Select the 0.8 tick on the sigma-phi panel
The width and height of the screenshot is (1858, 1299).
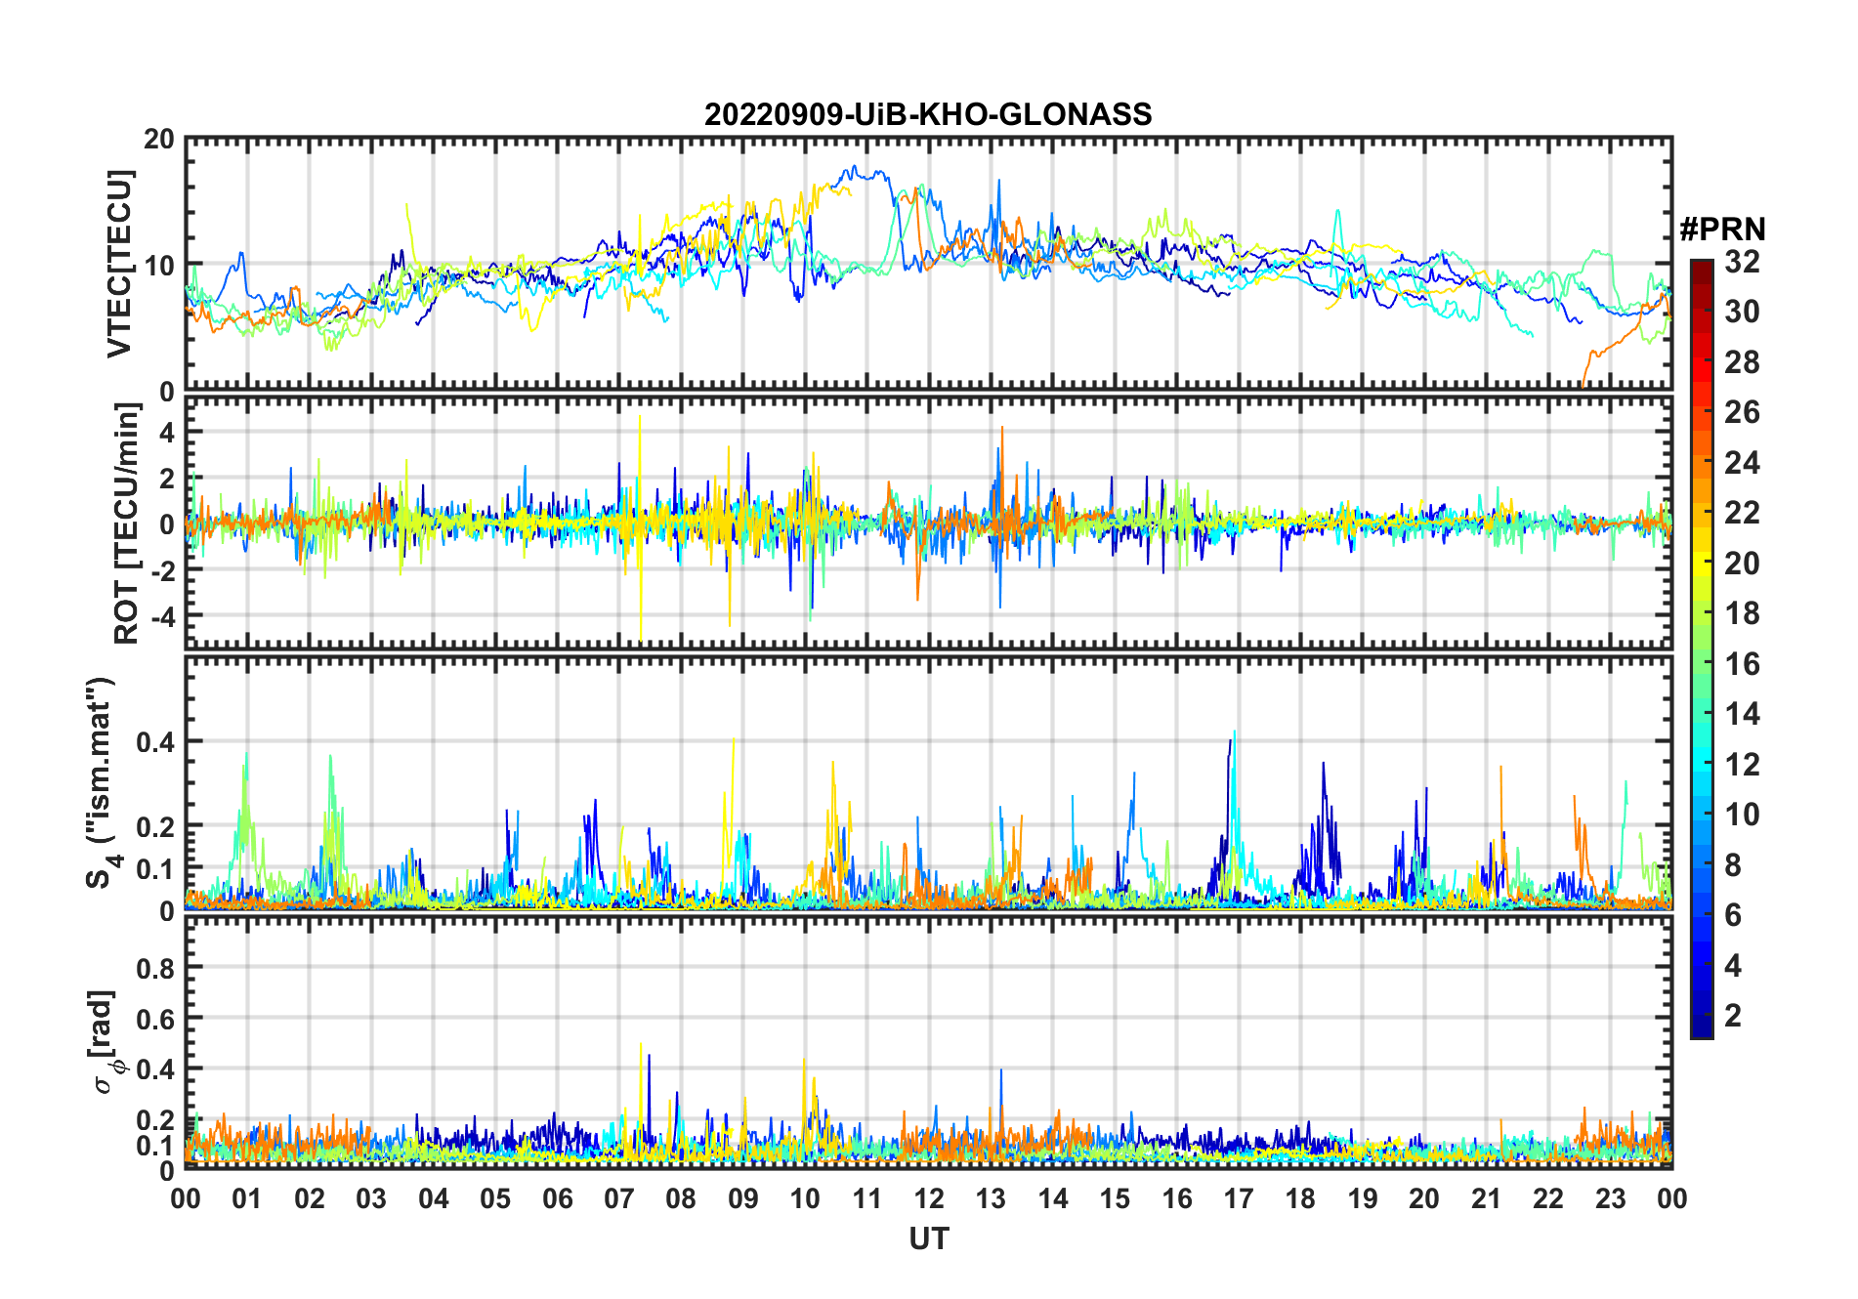coord(154,968)
